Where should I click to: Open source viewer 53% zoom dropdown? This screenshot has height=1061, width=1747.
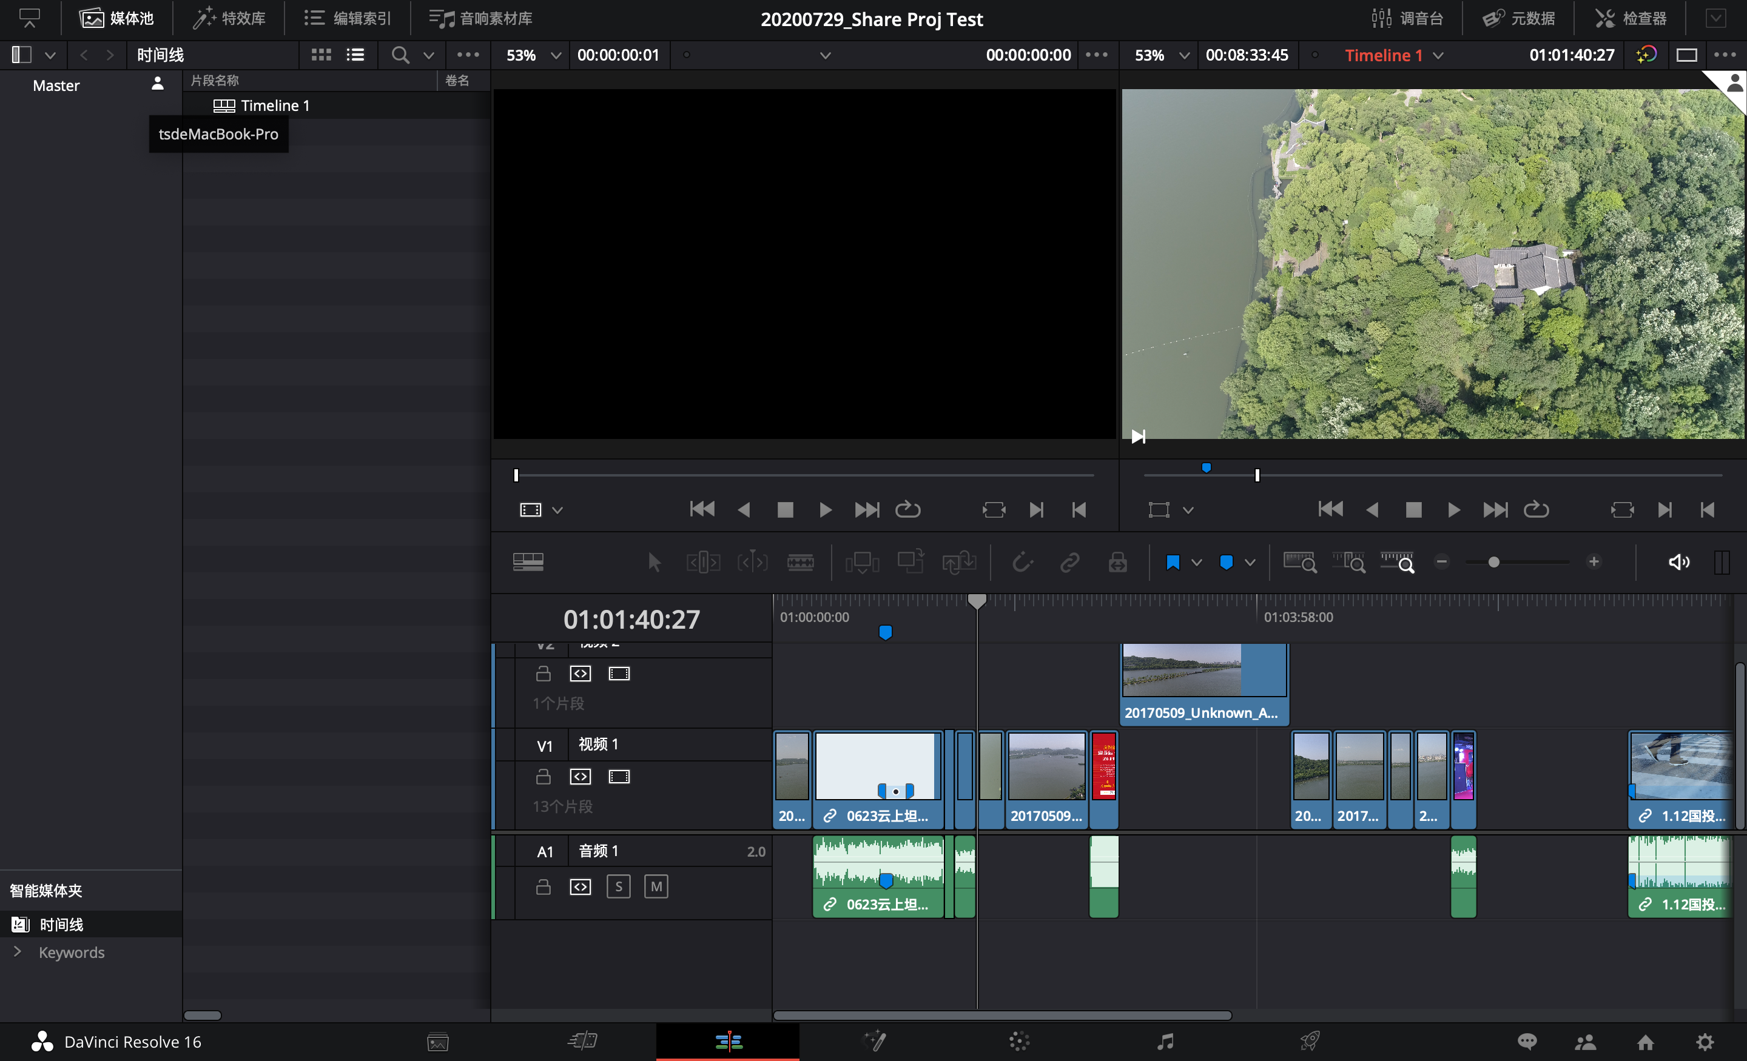tap(556, 55)
